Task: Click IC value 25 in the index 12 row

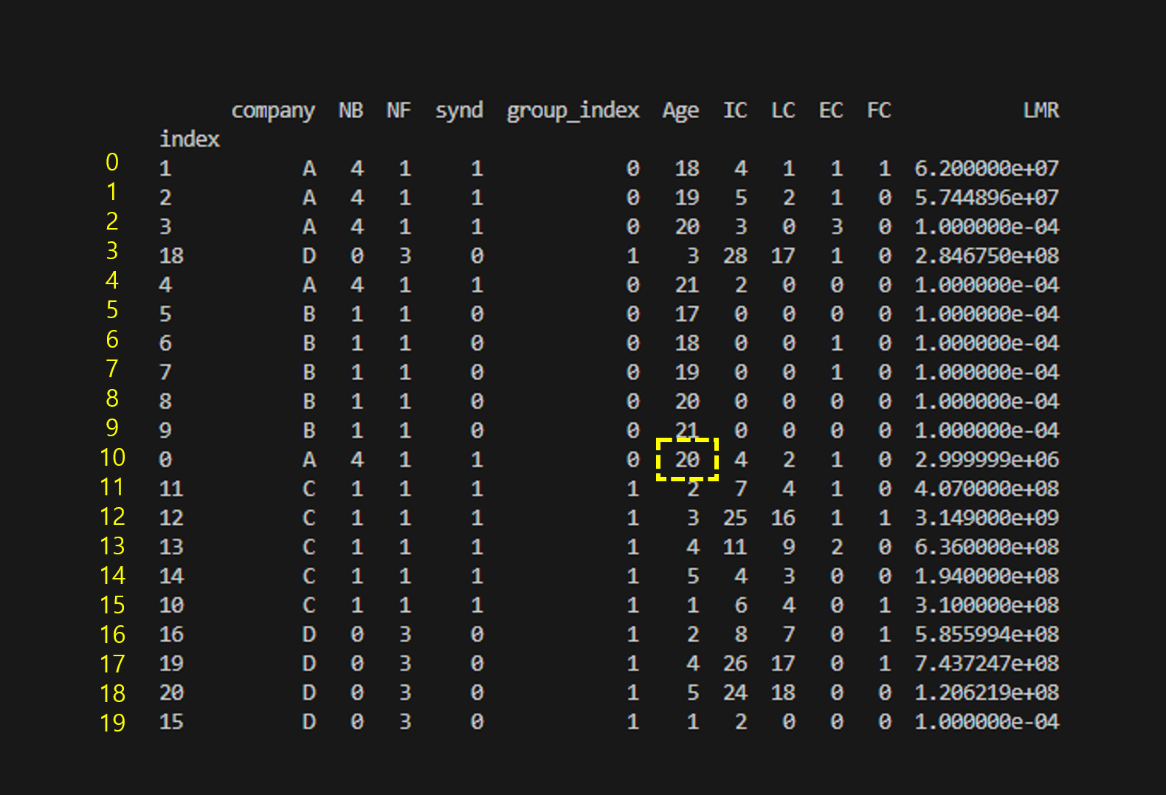Action: (x=735, y=517)
